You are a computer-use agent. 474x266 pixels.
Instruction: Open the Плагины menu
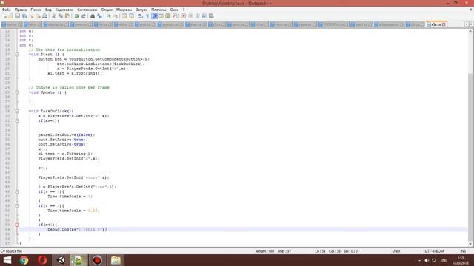(158, 10)
